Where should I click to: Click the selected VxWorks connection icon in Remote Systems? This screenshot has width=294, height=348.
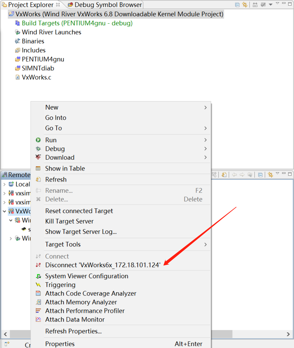pos(11,211)
